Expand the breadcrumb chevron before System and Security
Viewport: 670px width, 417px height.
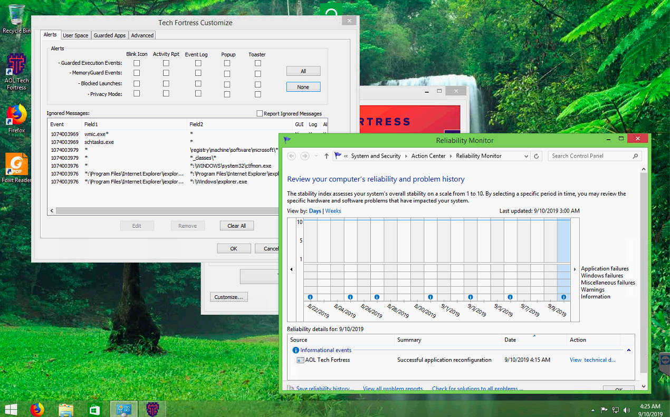[x=346, y=156]
